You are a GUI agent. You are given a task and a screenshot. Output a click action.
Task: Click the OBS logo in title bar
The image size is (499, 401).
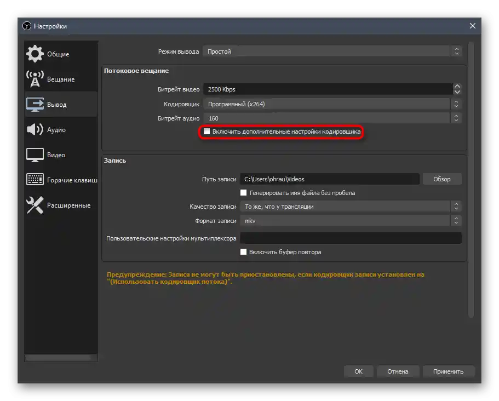[27, 26]
